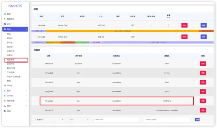Select the 磁盘管理 disk management item
This screenshot has height=128, width=217.
(x=11, y=60)
